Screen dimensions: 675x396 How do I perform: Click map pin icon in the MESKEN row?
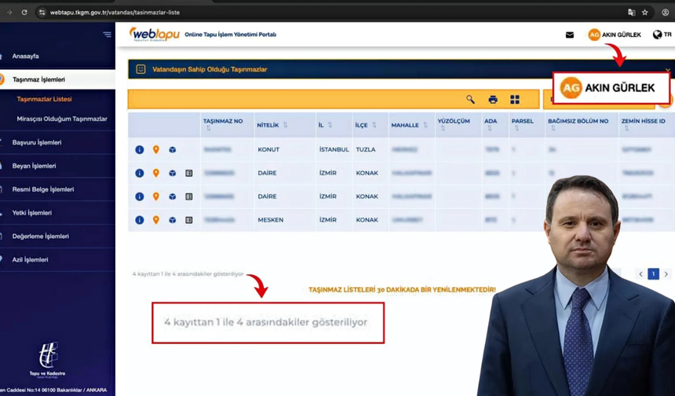[x=156, y=220]
